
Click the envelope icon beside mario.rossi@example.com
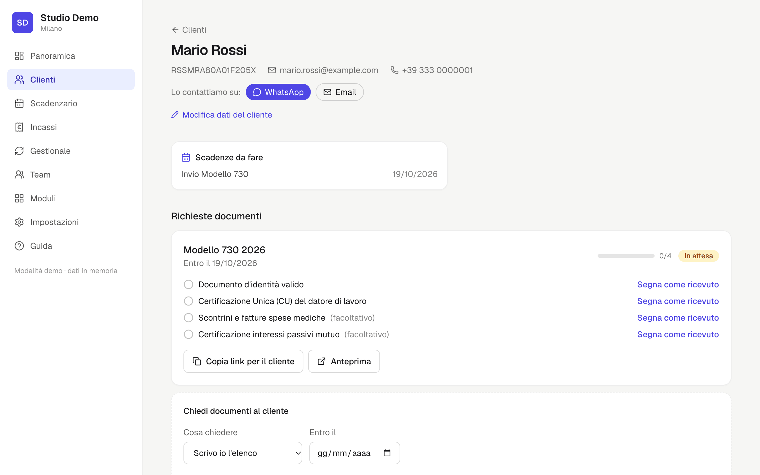tap(272, 70)
